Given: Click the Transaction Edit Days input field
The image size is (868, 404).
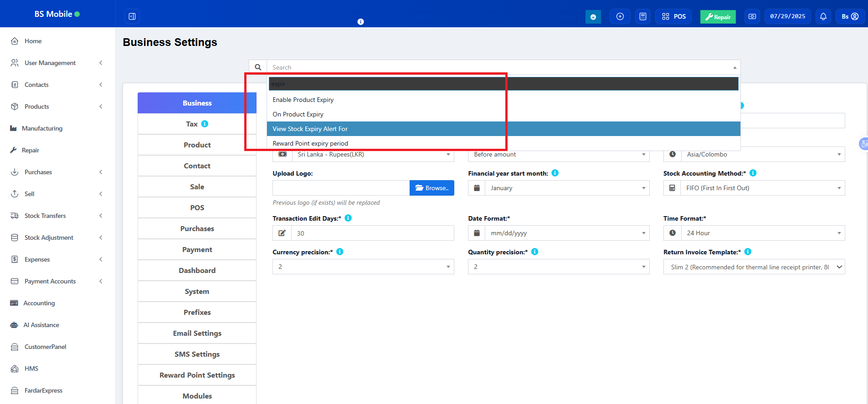Looking at the screenshot, I should [x=372, y=233].
